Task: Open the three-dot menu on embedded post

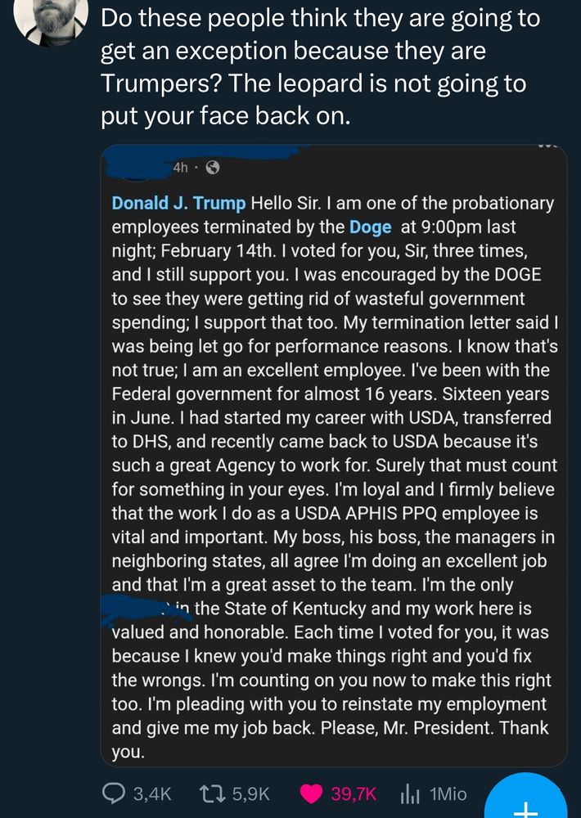Action: pos(547,147)
